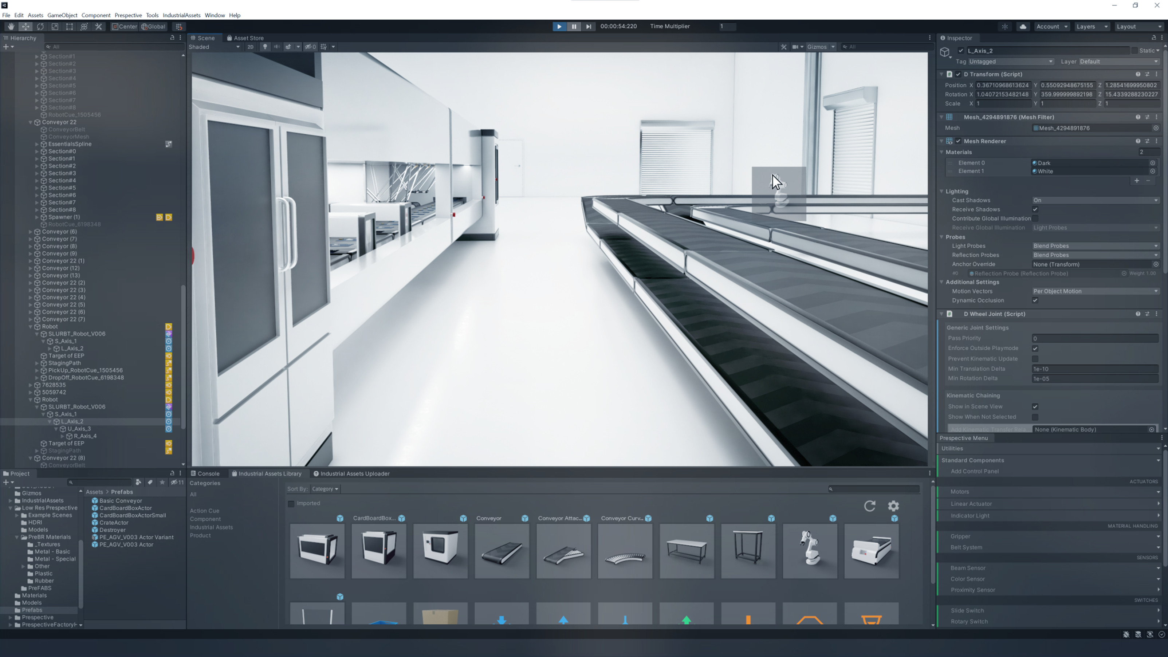The height and width of the screenshot is (657, 1168).
Task: Toggle Dynamic Occlusion checkbox
Action: [1035, 300]
